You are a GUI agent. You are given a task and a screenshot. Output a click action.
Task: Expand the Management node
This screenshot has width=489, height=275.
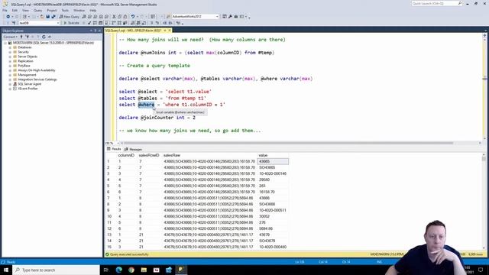pyautogui.click(x=10, y=75)
